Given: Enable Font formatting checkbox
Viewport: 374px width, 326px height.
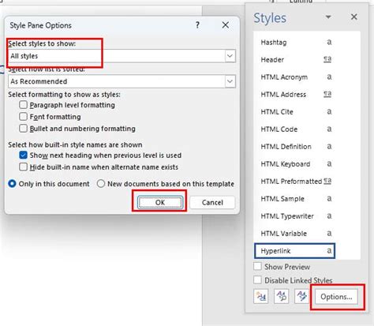Looking at the screenshot, I should pos(23,117).
